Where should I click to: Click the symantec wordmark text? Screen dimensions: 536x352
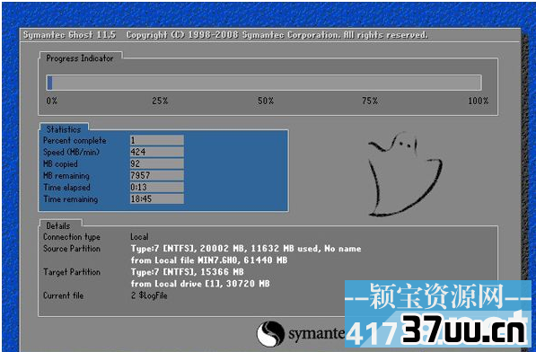317,333
